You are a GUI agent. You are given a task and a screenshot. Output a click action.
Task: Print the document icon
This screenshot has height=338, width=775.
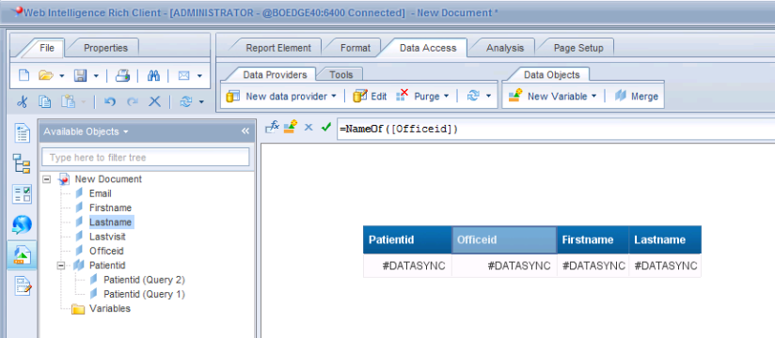point(122,75)
